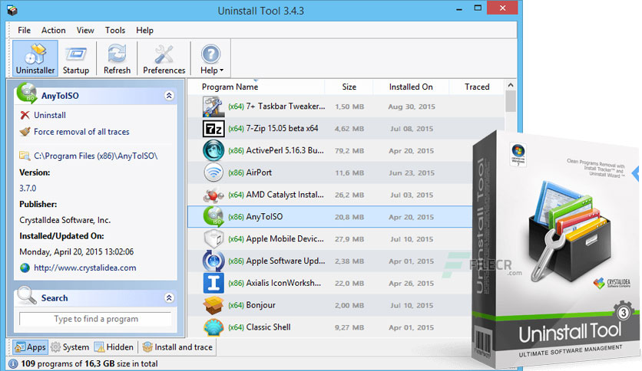The width and height of the screenshot is (642, 371).
Task: Click the magnifier icon in Search header
Action: coord(27,295)
